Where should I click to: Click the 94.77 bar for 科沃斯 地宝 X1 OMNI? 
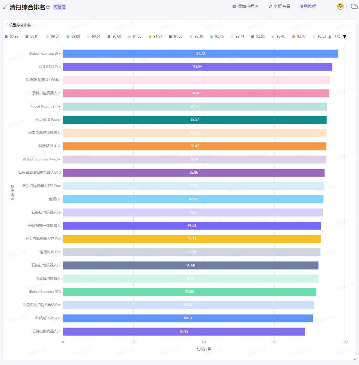(x=196, y=80)
